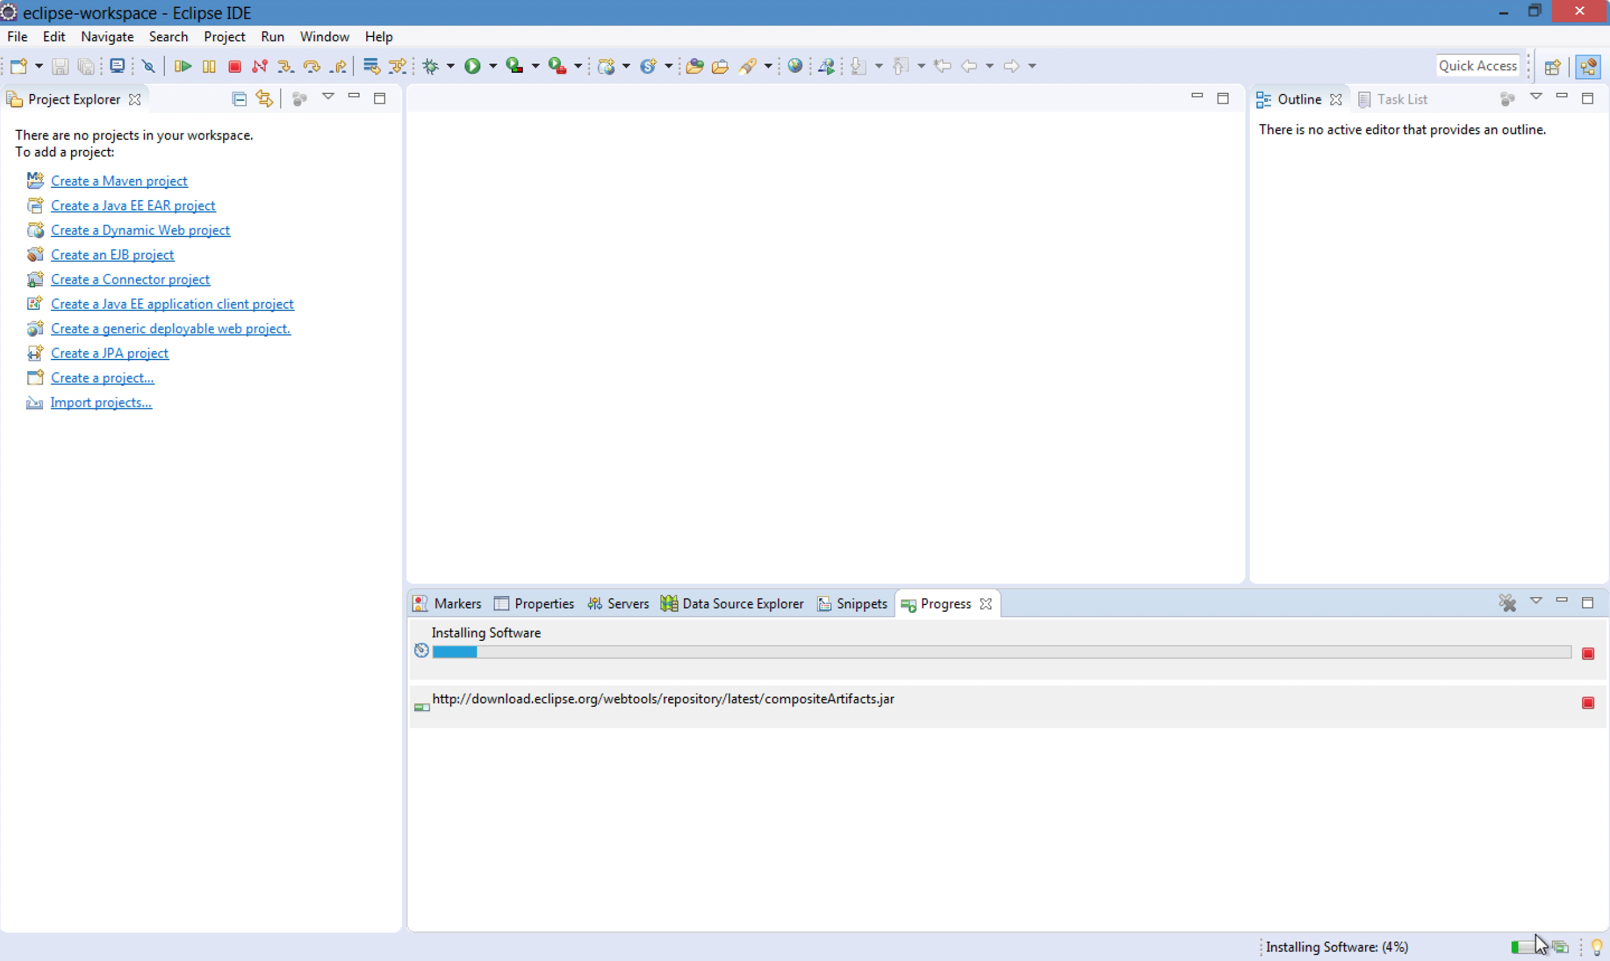Click the Open Web Browser globe icon
This screenshot has width=1610, height=961.
point(794,66)
